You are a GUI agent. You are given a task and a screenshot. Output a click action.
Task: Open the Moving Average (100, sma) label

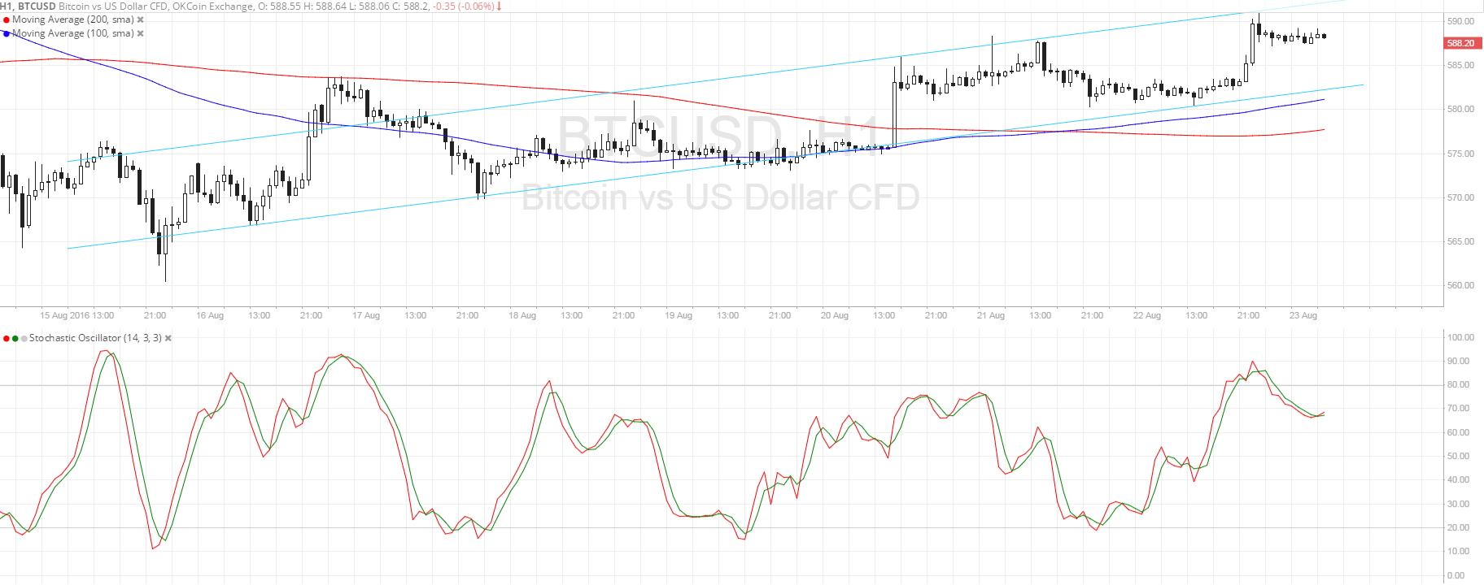click(x=73, y=33)
